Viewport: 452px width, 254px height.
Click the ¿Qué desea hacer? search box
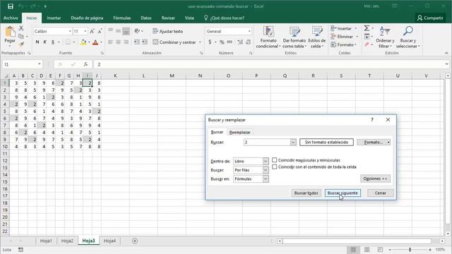point(224,18)
